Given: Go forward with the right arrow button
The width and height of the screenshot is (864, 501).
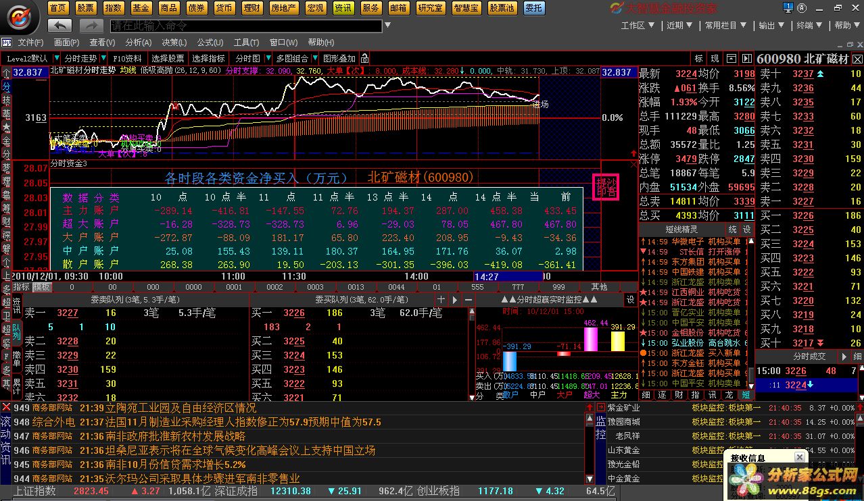Looking at the screenshot, I should 91,26.
